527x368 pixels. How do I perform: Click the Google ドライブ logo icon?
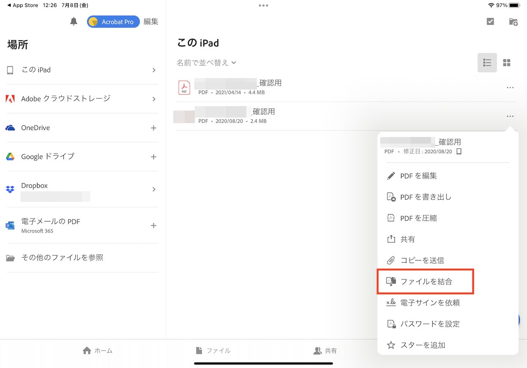[x=10, y=157]
